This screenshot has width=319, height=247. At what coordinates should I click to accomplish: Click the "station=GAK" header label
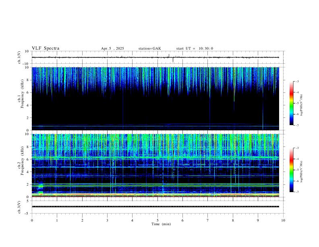(150, 48)
